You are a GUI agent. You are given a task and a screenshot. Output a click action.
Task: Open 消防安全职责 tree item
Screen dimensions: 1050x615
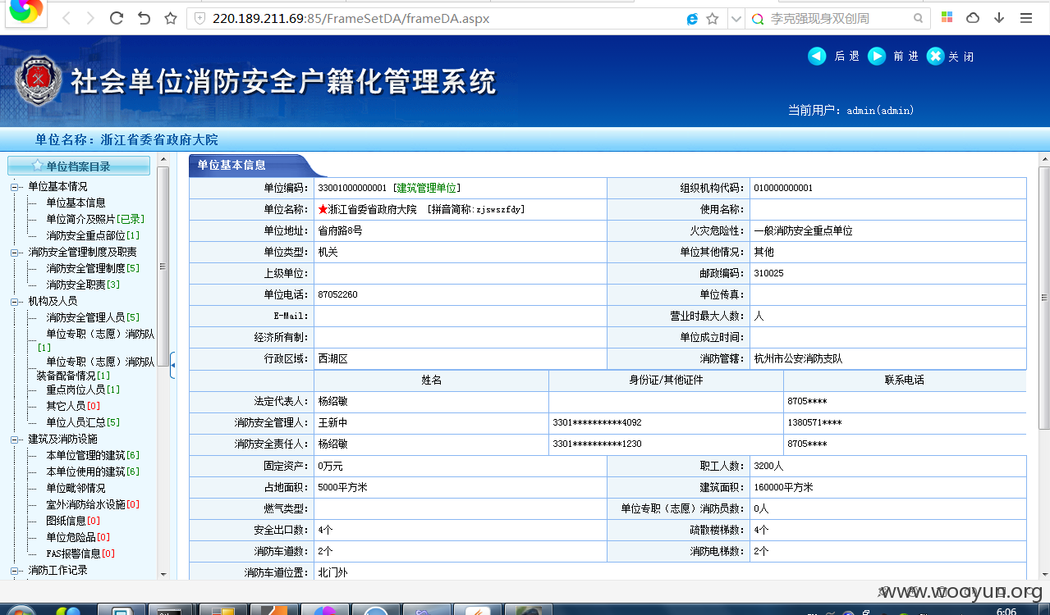pos(83,285)
